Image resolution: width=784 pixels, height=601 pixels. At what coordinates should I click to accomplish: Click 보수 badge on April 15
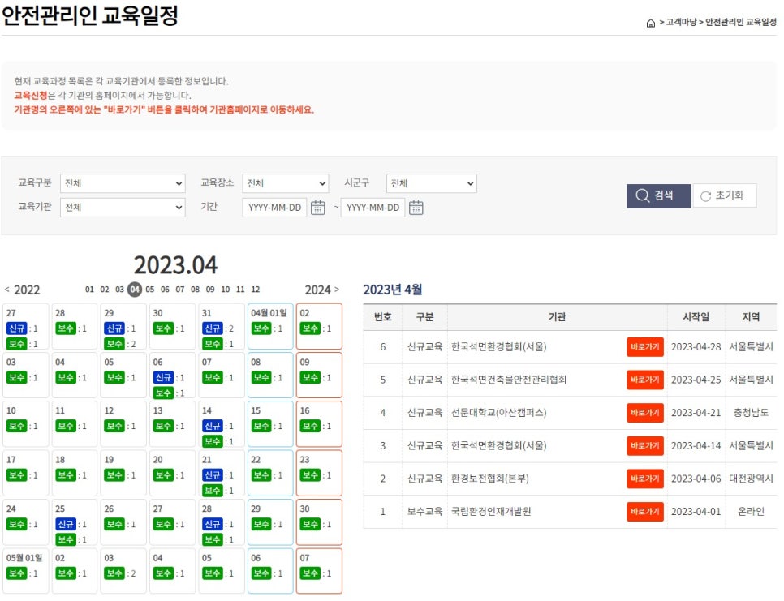pos(261,426)
